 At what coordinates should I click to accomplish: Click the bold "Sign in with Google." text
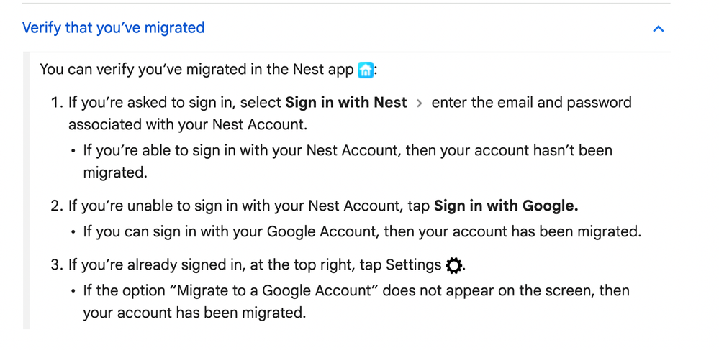(x=505, y=206)
